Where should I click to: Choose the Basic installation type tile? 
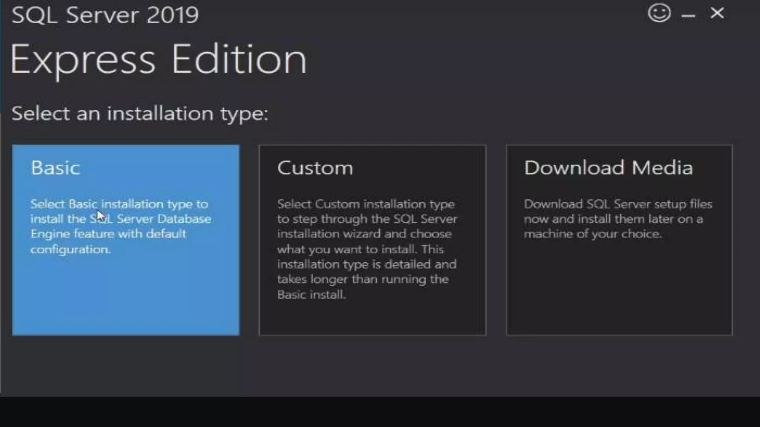tap(126, 240)
